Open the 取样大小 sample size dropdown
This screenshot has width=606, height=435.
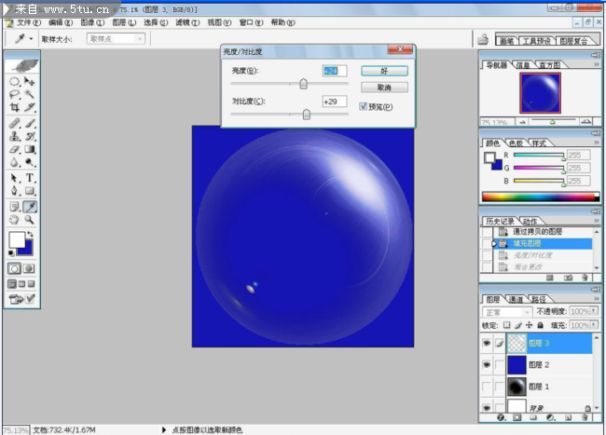[x=116, y=39]
